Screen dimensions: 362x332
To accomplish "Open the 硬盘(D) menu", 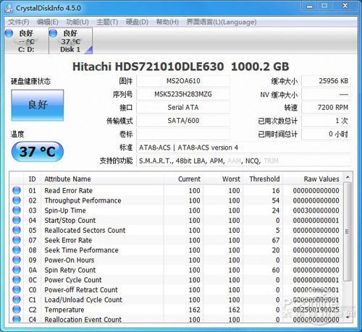I will coord(137,22).
